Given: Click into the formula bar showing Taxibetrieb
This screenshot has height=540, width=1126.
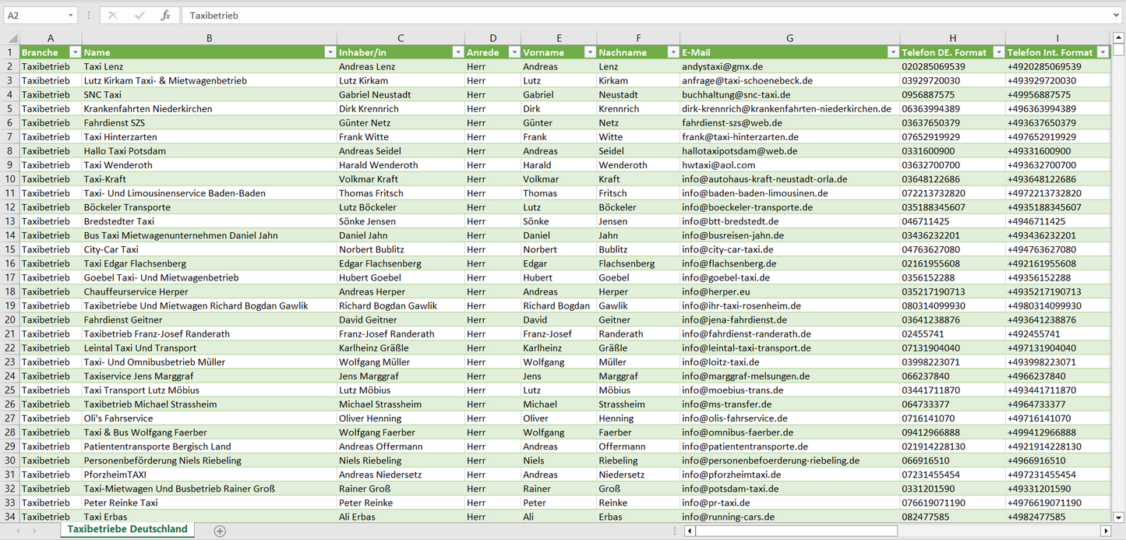Looking at the screenshot, I should click(x=623, y=16).
